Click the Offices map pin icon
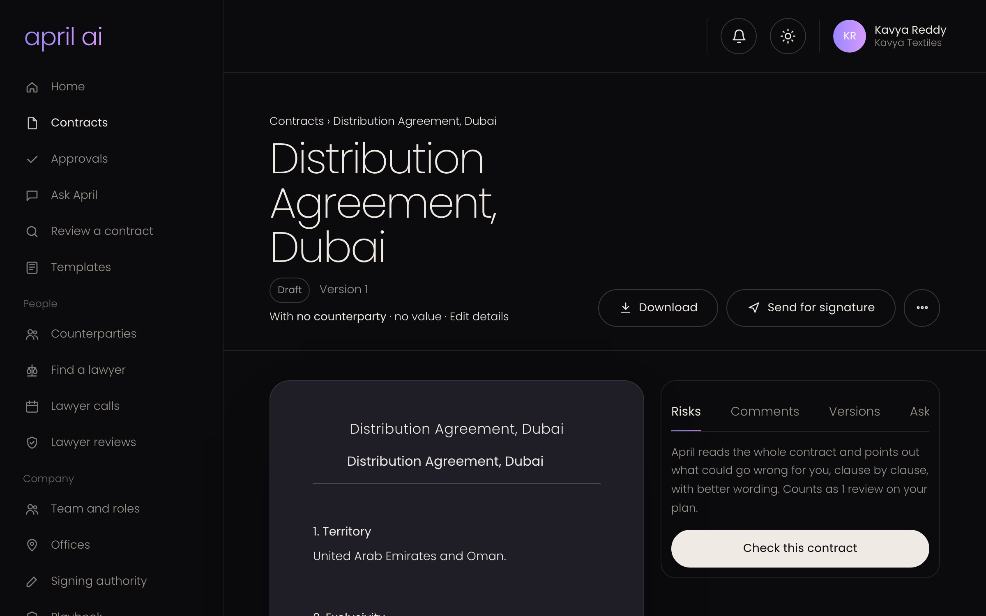 coord(32,545)
